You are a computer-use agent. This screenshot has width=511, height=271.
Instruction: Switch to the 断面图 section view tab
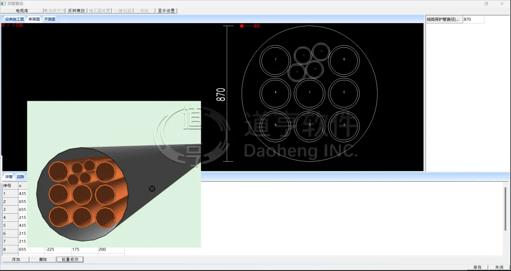click(x=34, y=19)
